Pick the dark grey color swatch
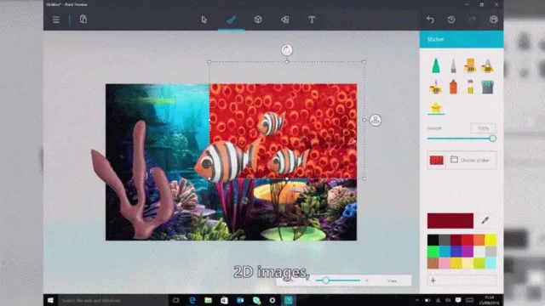This screenshot has height=306, width=545. pos(445,240)
